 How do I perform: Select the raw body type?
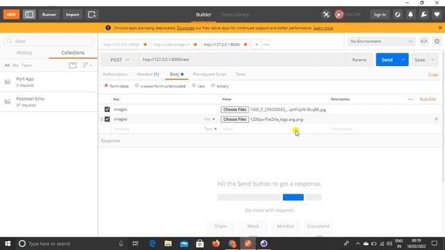pyautogui.click(x=194, y=85)
